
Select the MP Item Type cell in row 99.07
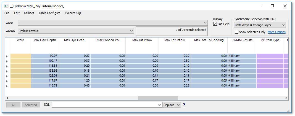tap(270, 56)
